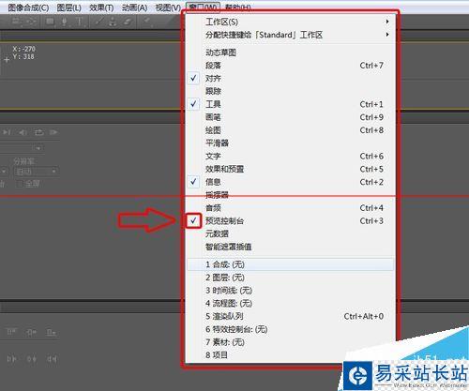469x391 pixels.
Task: Click the align bottom edges icon
Action: 51,332
